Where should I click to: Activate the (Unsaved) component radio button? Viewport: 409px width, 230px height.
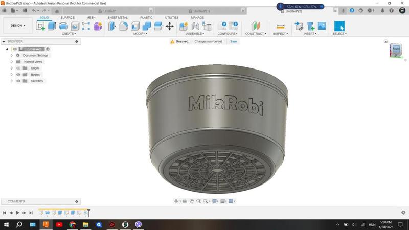pos(48,49)
